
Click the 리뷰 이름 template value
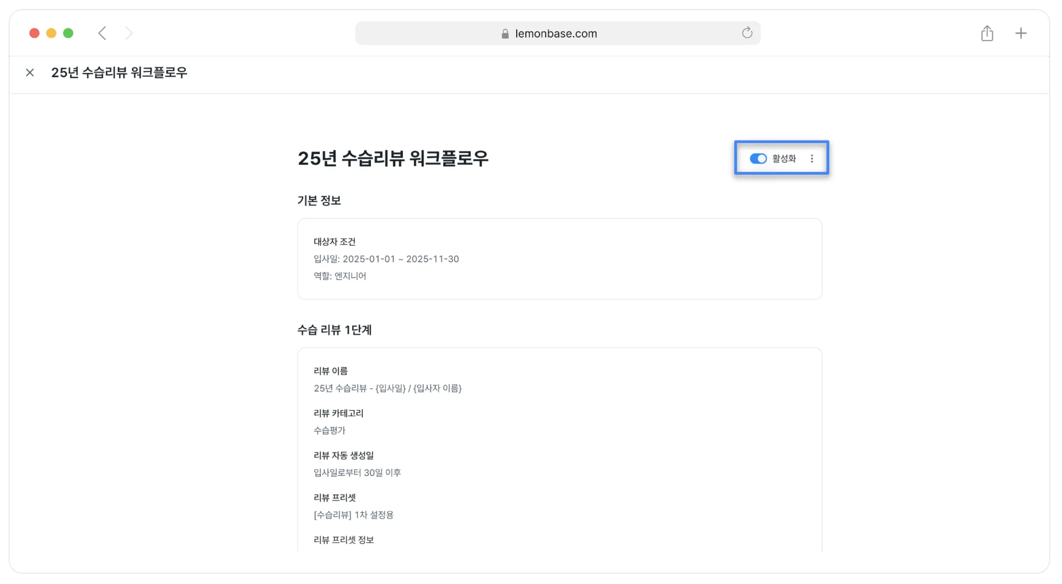[x=388, y=388]
